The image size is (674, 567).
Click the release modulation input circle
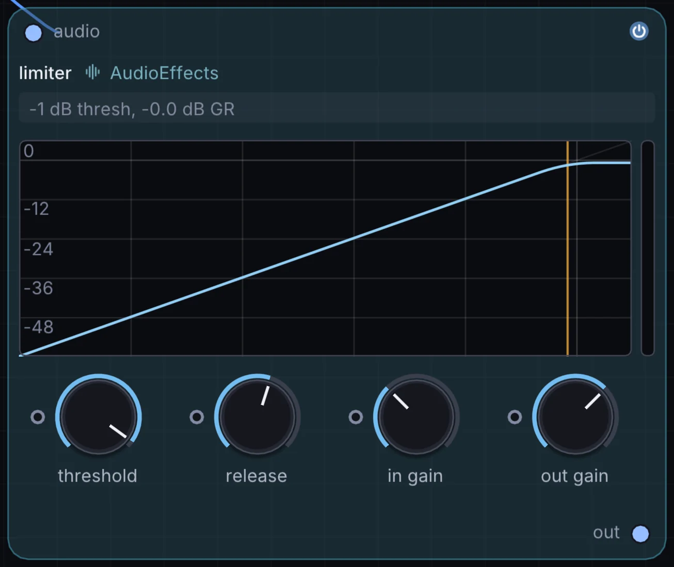[197, 416]
